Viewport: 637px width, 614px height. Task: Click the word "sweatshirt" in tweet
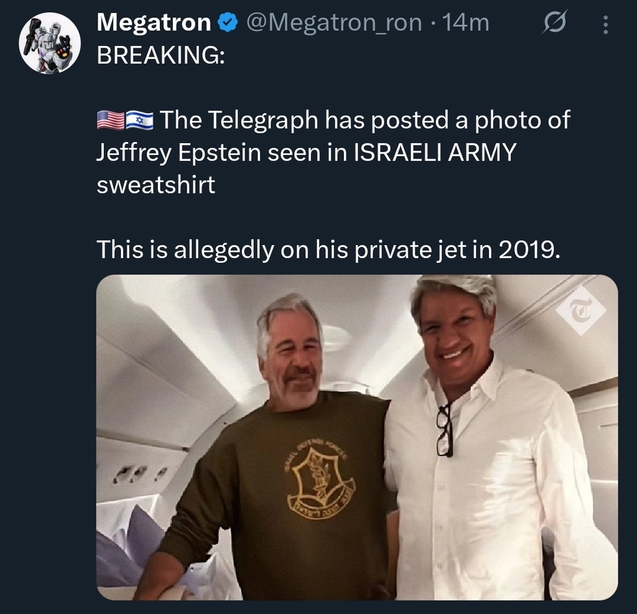click(x=156, y=185)
